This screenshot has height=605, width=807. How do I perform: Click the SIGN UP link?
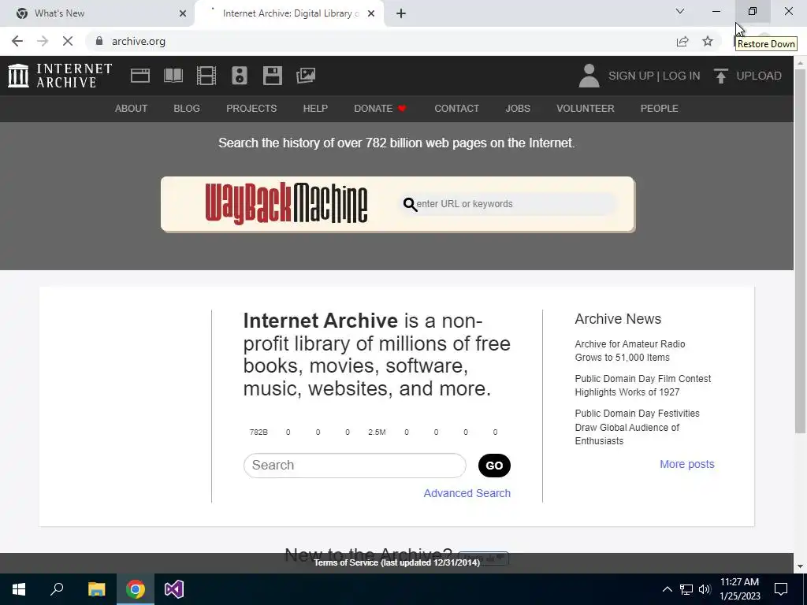[x=631, y=76]
